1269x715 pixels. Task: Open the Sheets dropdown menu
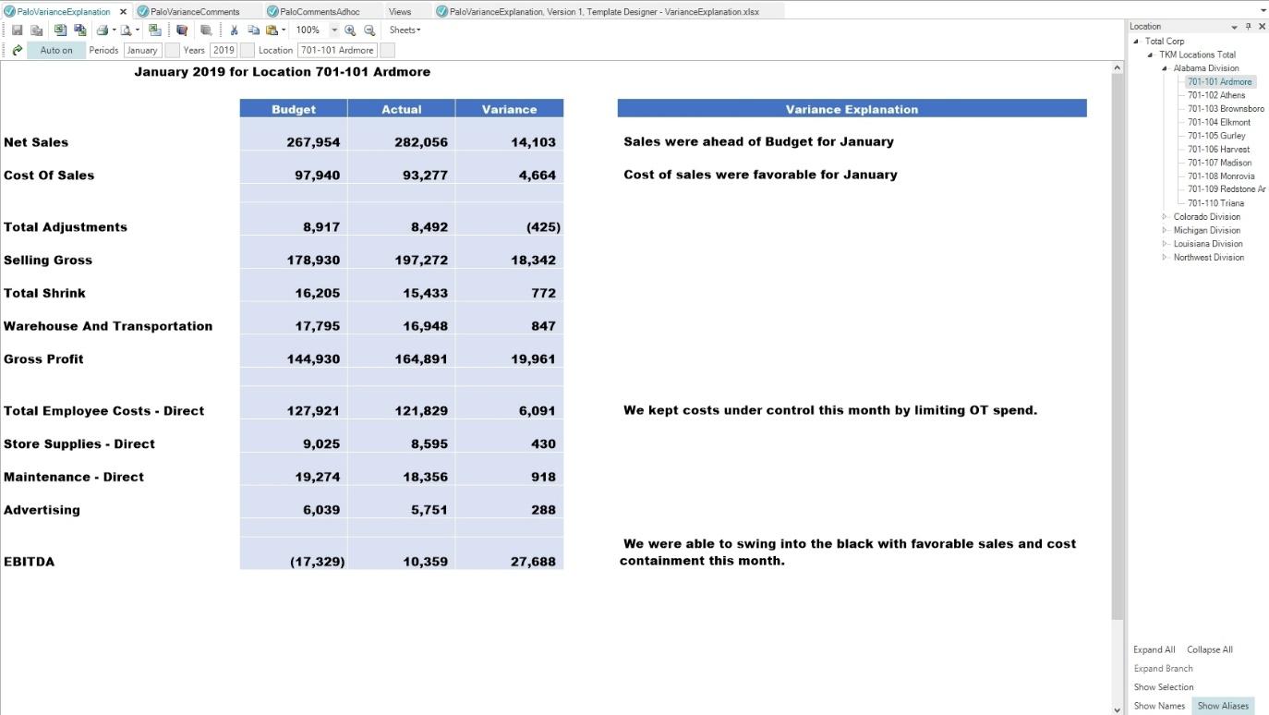coord(405,30)
